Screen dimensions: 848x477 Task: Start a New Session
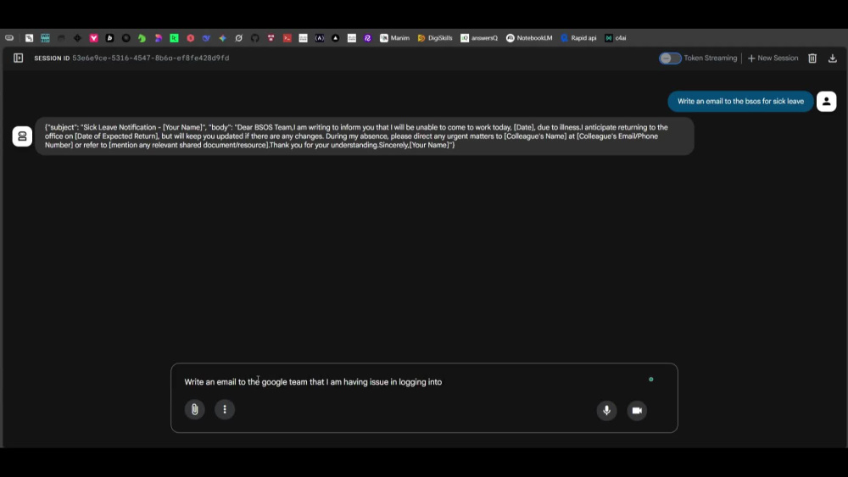pyautogui.click(x=773, y=58)
